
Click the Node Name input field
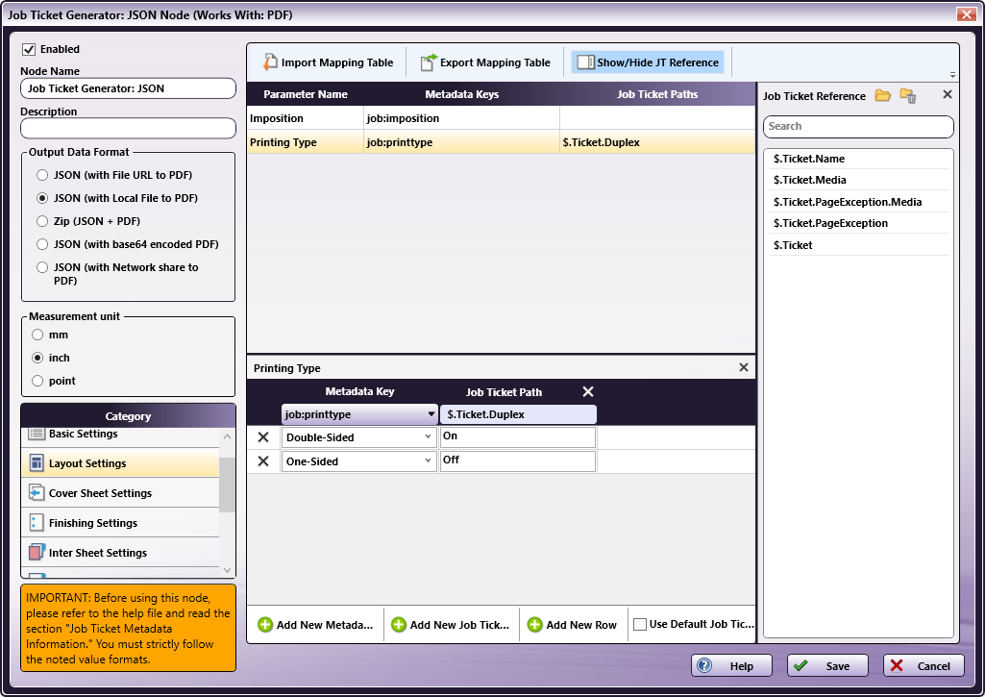[128, 88]
